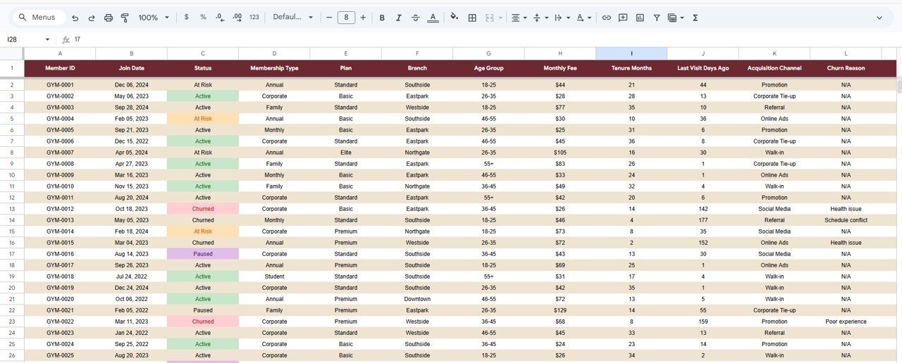Image resolution: width=902 pixels, height=363 pixels.
Task: Add a comment using the toolbar icon
Action: coord(623,18)
